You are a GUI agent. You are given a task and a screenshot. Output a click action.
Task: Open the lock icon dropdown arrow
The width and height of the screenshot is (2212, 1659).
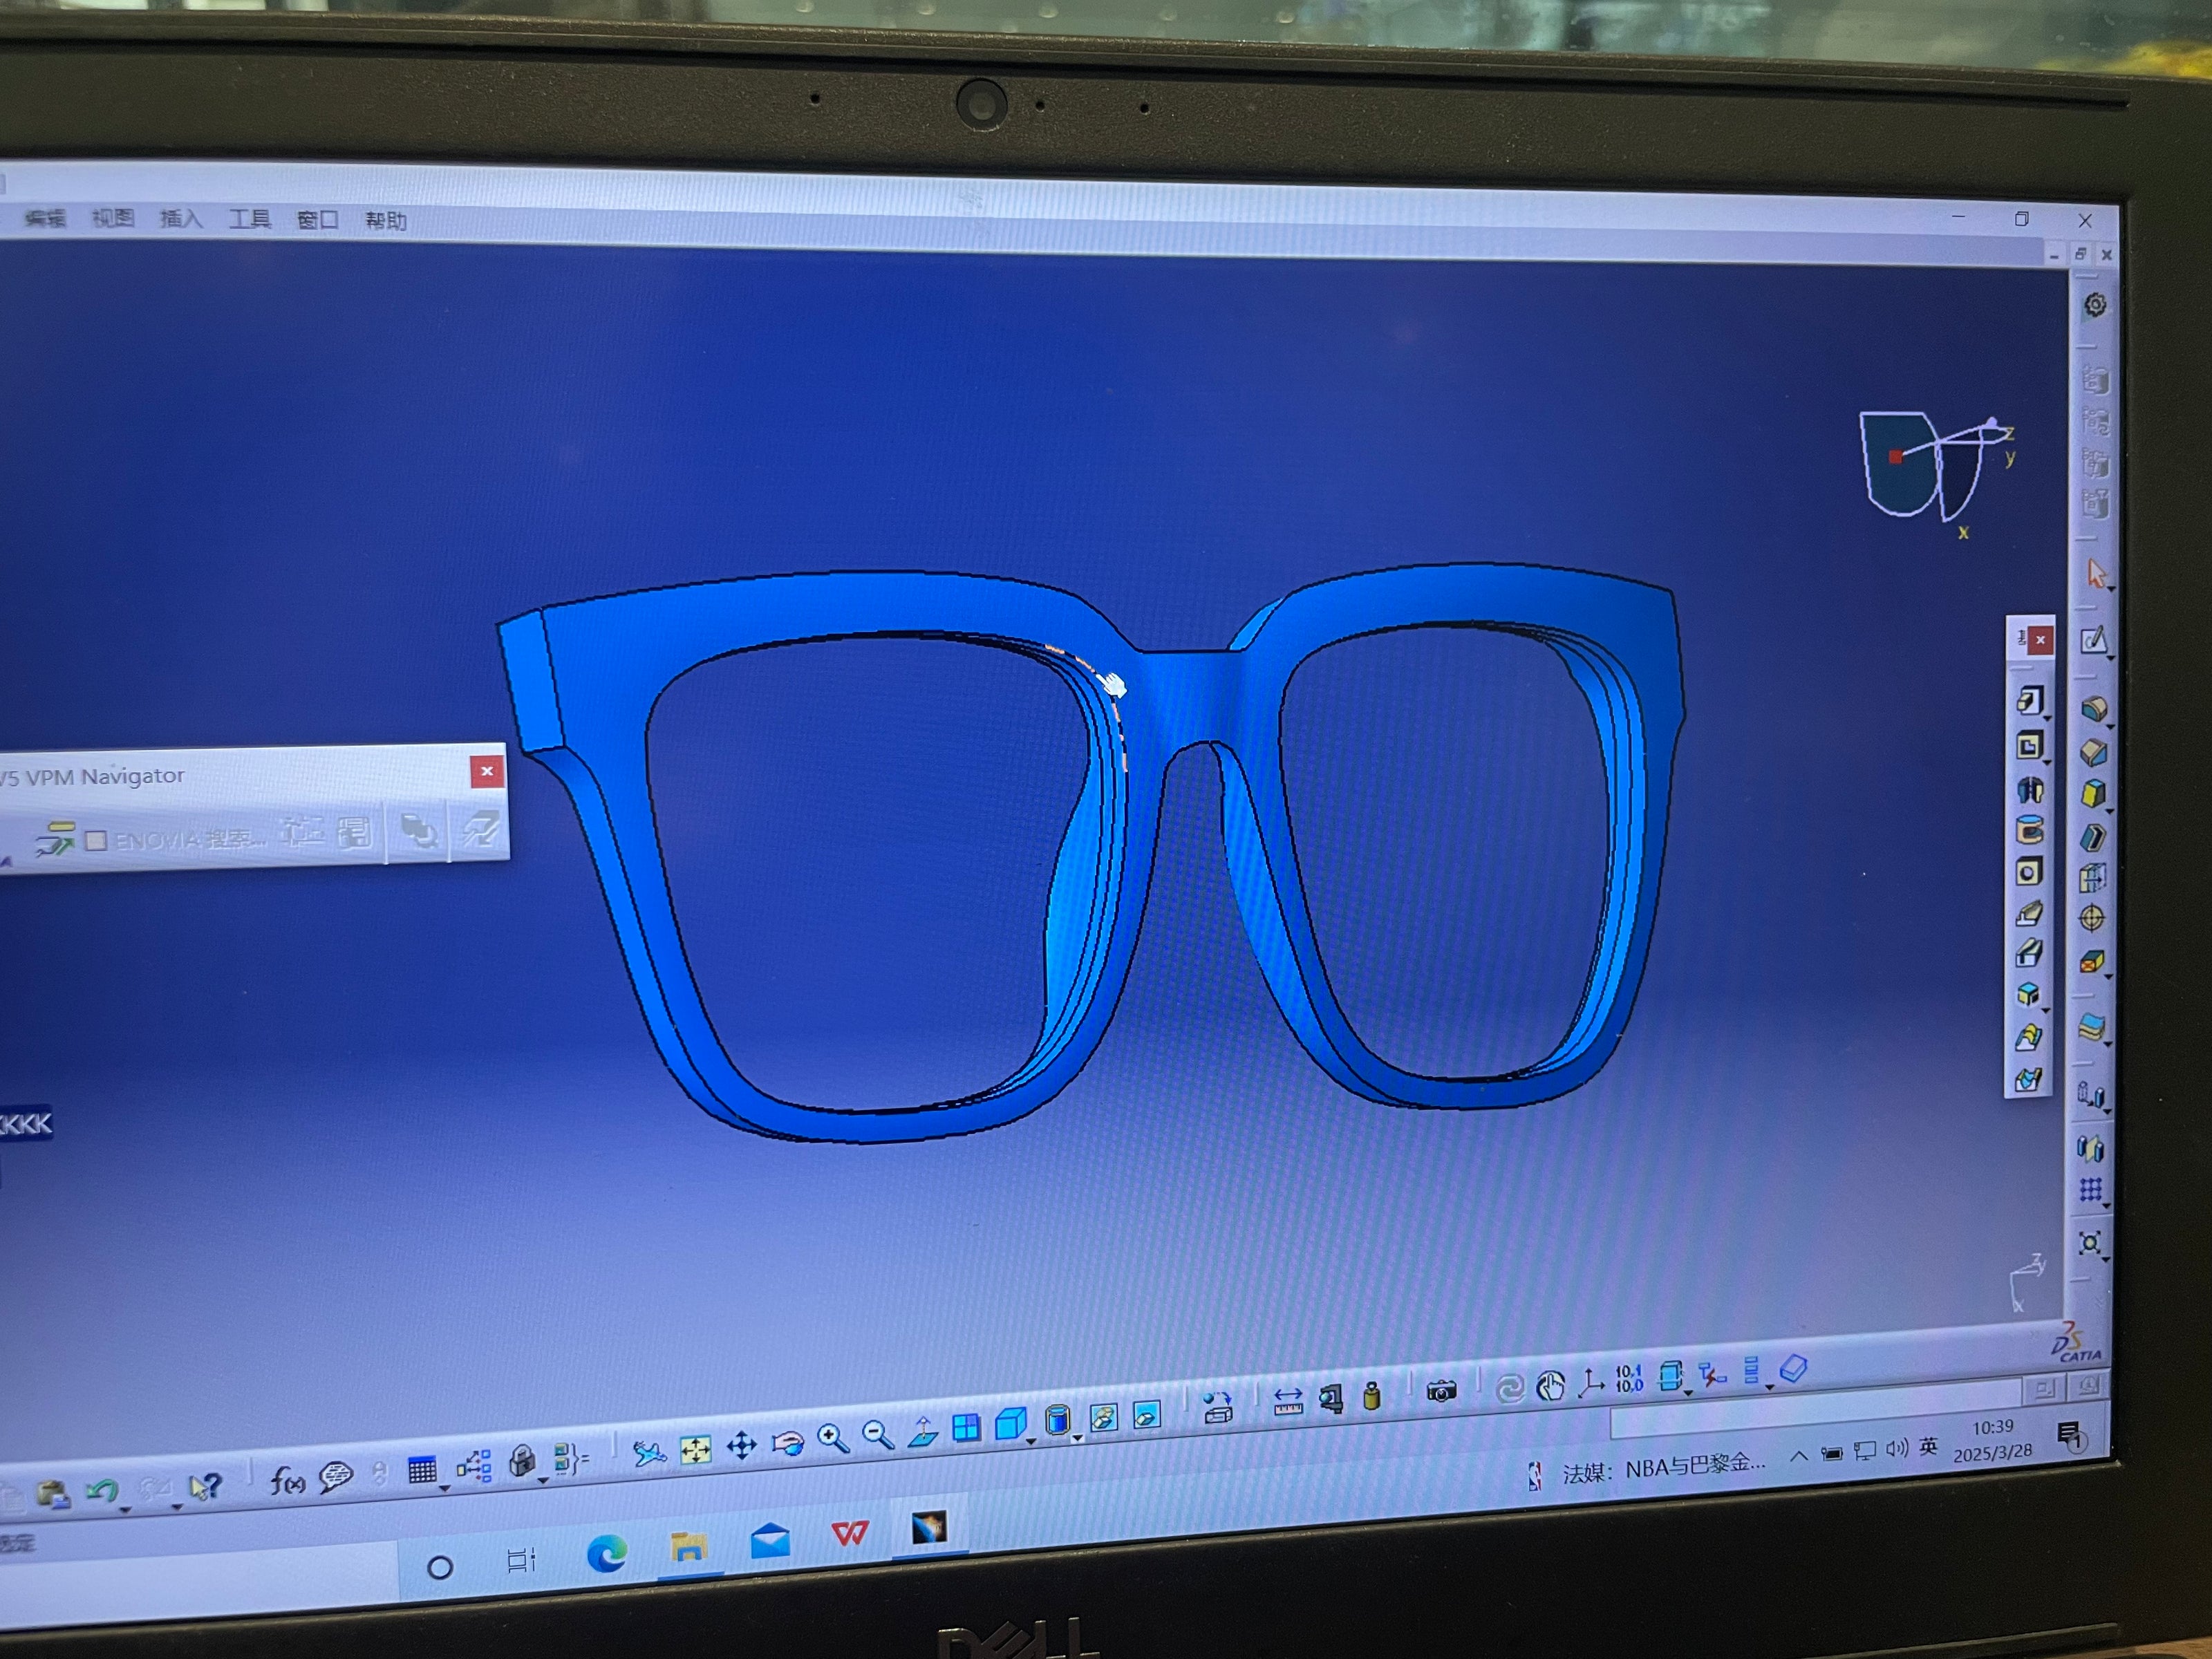coord(543,1480)
